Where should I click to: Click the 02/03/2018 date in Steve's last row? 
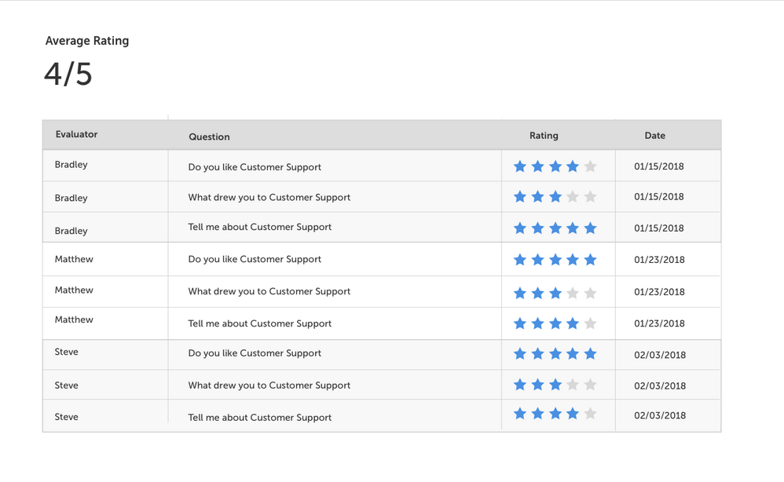tap(659, 415)
